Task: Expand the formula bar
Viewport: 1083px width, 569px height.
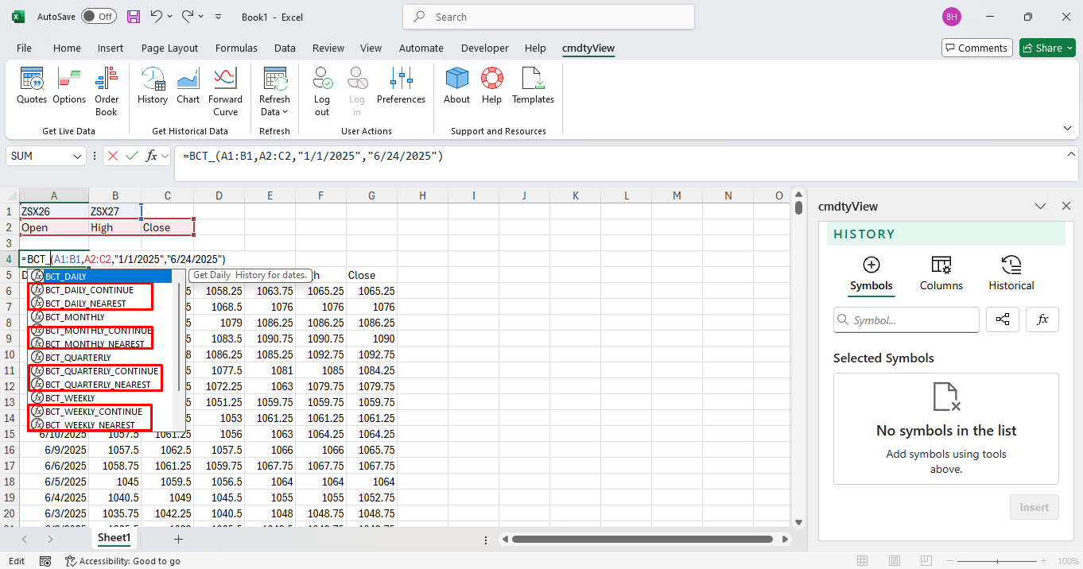Action: pyautogui.click(x=1071, y=154)
